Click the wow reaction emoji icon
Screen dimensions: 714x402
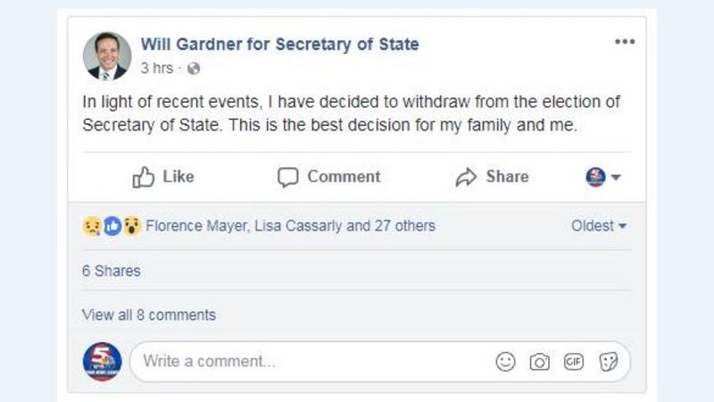132,226
